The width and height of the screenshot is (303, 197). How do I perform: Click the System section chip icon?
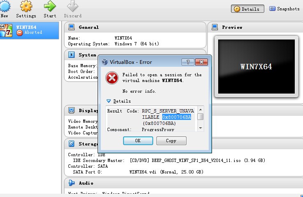tap(72, 55)
